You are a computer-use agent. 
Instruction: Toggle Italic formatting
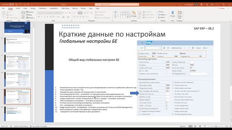pyautogui.click(x=42, y=17)
